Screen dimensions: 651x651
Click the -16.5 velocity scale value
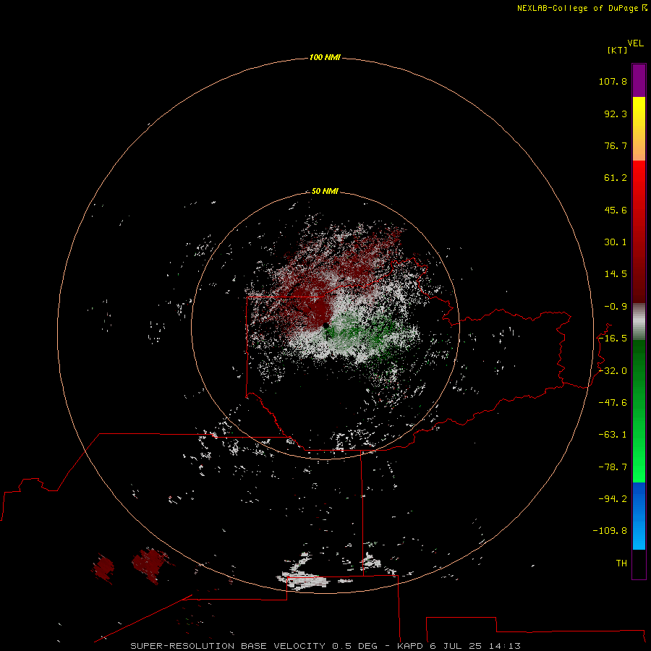coord(613,339)
